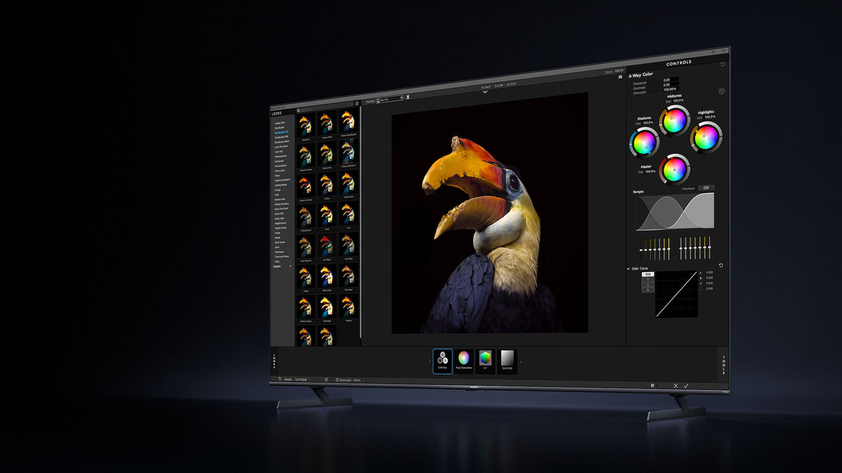Screen dimensions: 842x473
Task: Enable the RGB channel in Color Curve
Action: [647, 274]
